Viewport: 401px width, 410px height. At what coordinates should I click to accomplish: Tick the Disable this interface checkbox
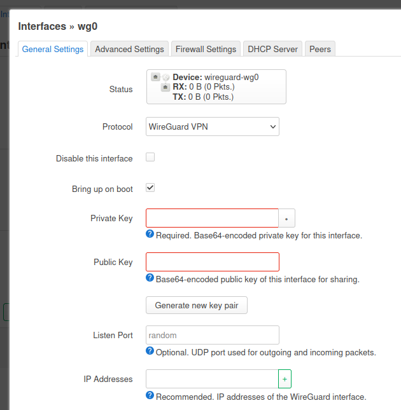coord(150,157)
